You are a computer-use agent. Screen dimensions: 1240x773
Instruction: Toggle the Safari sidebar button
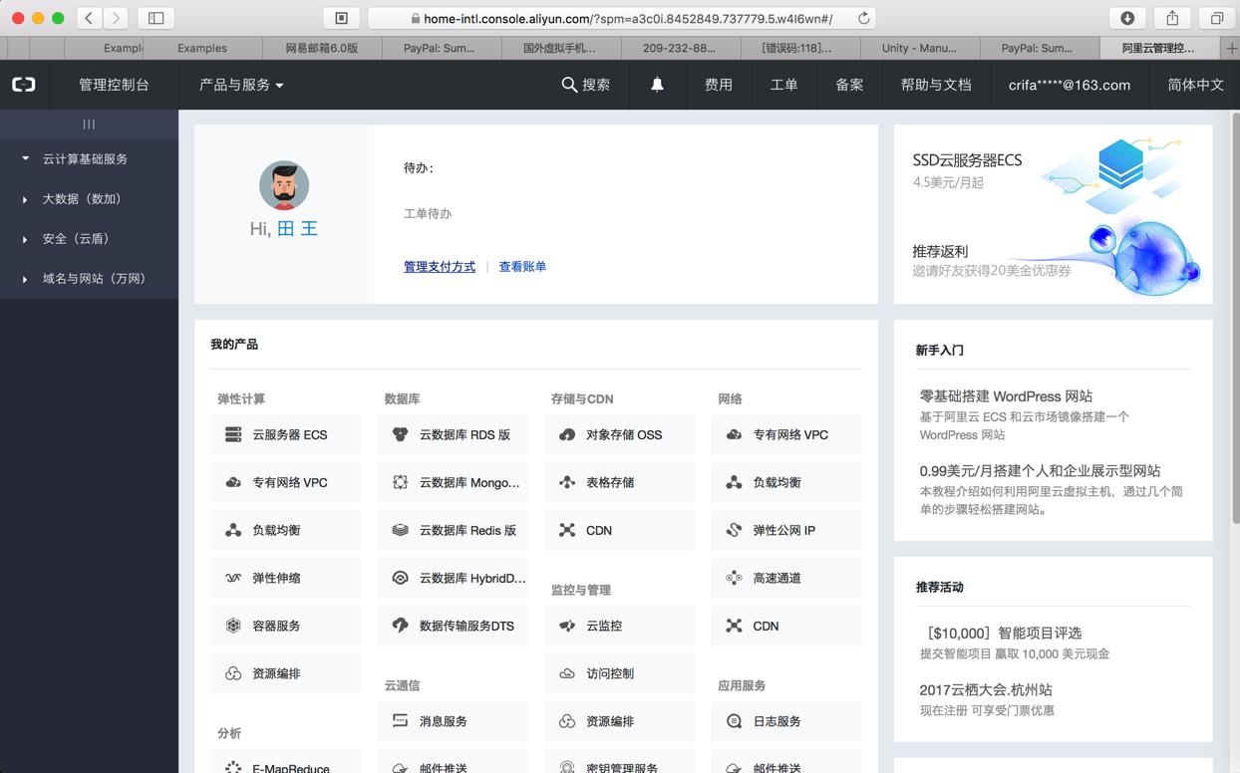point(156,18)
